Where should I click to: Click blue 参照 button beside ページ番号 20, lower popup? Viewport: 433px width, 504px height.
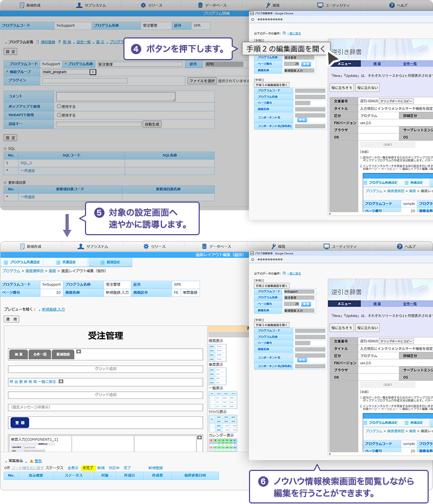[x=306, y=303]
